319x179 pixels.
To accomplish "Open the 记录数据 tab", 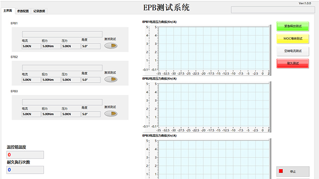I will click(x=39, y=11).
